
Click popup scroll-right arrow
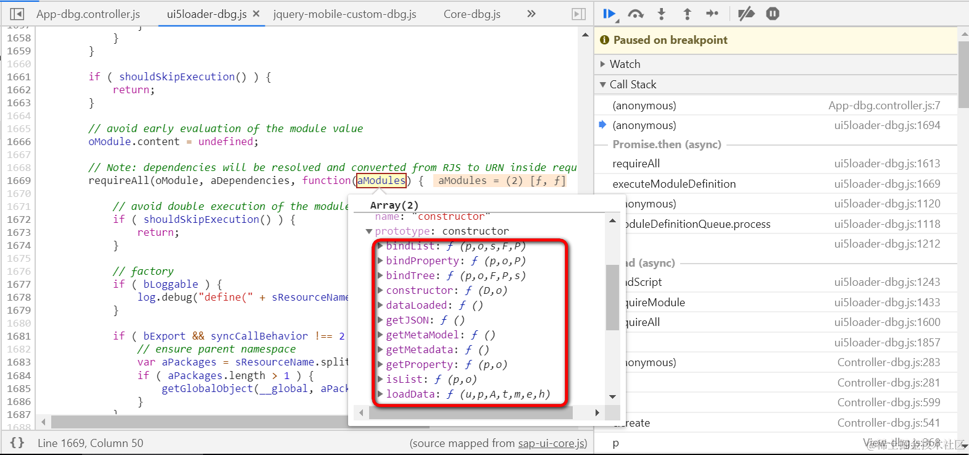pyautogui.click(x=597, y=412)
